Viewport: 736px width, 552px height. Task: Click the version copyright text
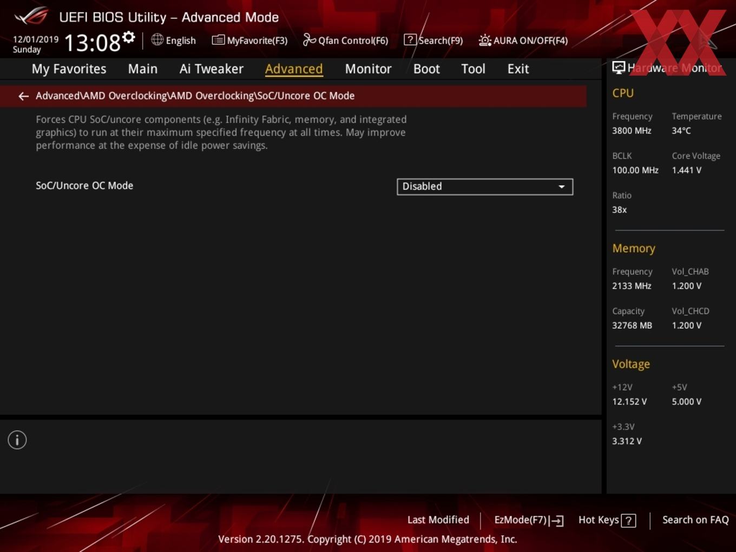click(x=367, y=539)
